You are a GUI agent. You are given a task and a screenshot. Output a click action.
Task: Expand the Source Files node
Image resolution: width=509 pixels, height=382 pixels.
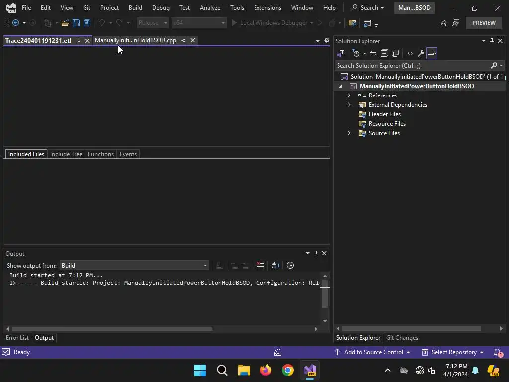pyautogui.click(x=349, y=133)
